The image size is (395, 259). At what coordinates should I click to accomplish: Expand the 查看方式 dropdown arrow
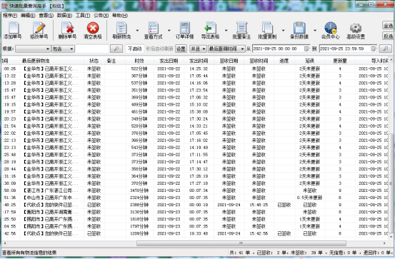pyautogui.click(x=169, y=31)
